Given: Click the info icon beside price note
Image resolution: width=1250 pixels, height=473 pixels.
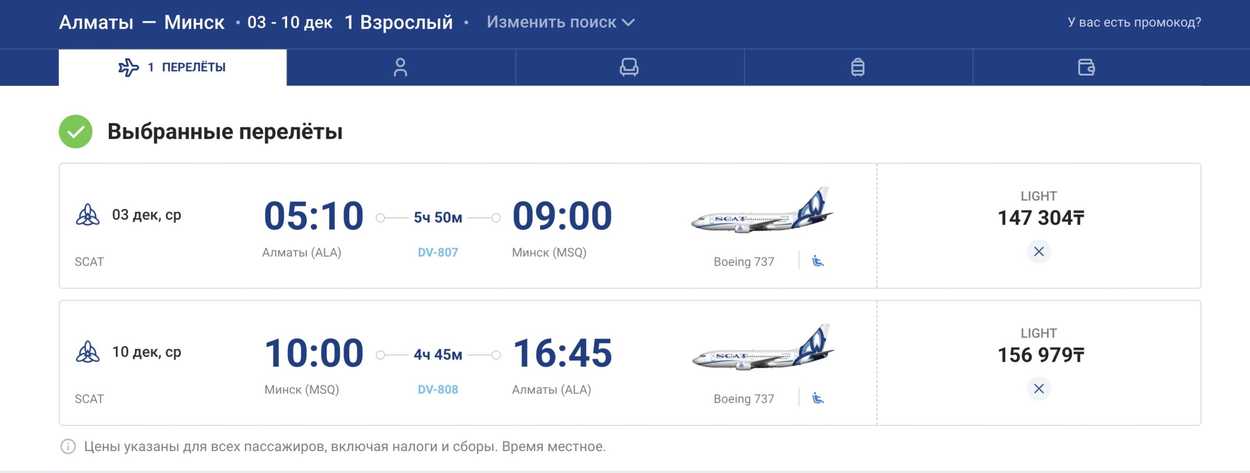Looking at the screenshot, I should pos(68,446).
